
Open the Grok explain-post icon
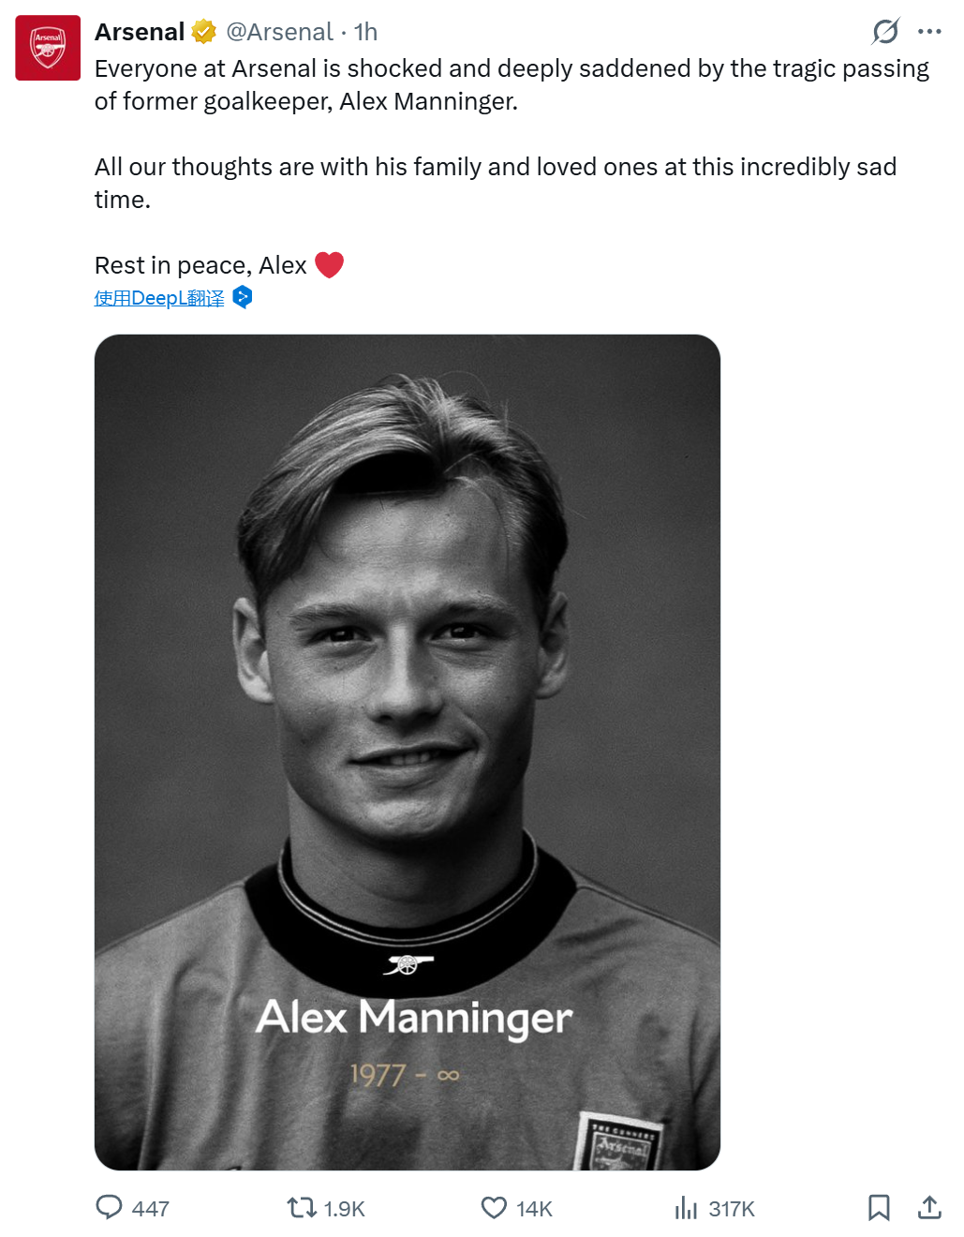point(885,32)
